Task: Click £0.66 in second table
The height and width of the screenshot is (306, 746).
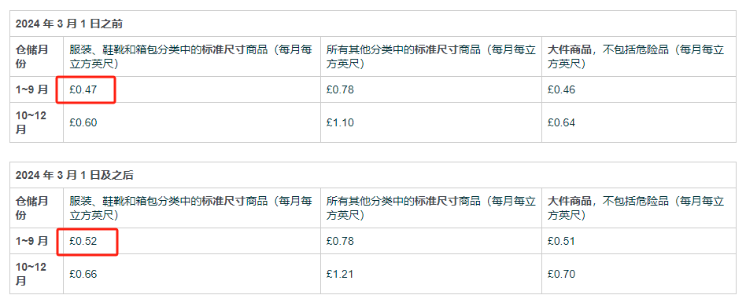Action: (x=83, y=274)
